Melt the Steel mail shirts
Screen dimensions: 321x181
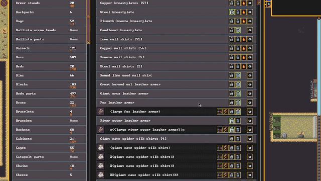(x=244, y=66)
